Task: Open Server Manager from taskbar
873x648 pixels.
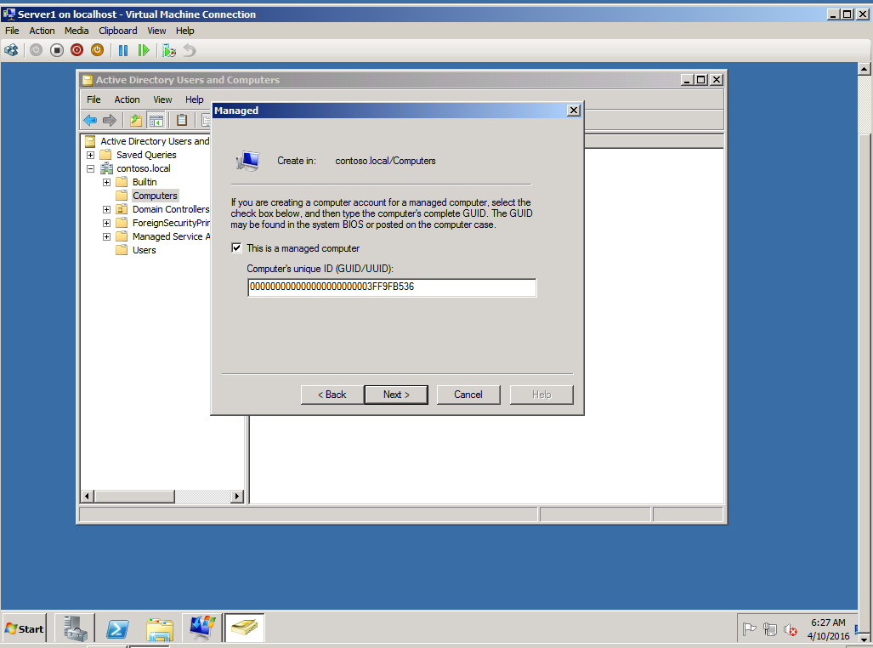Action: [x=75, y=628]
